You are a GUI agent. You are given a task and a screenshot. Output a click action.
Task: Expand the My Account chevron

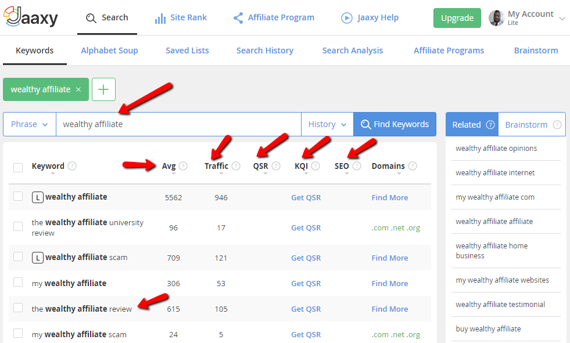pyautogui.click(x=562, y=18)
